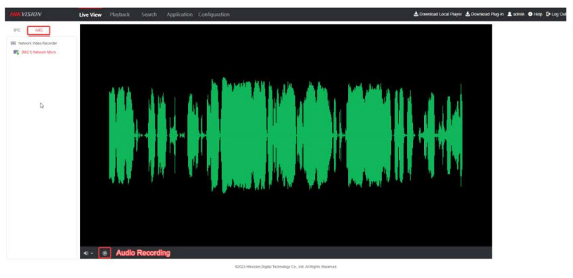Click the Hikvision logo

[x=25, y=14]
